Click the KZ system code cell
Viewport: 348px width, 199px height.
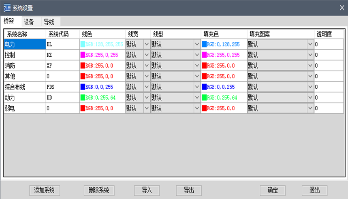(x=62, y=55)
